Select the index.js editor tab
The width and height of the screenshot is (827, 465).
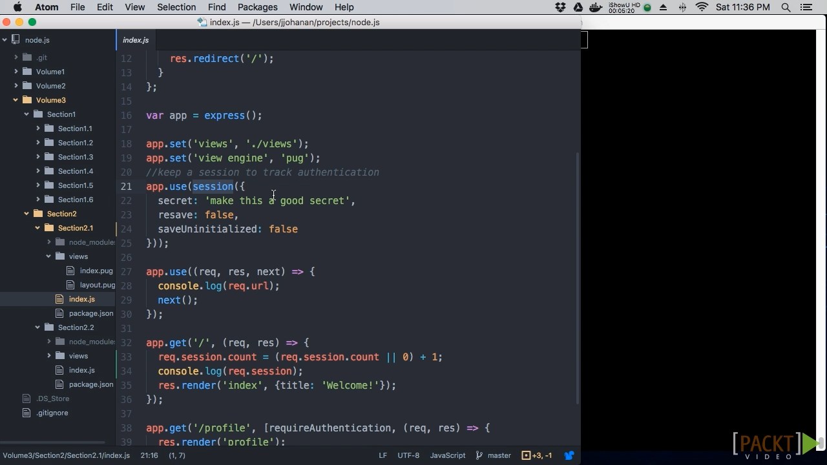pyautogui.click(x=136, y=40)
